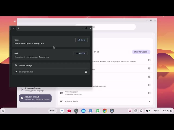Close the Terminal window
The height and width of the screenshot is (130, 174).
(x=91, y=28)
